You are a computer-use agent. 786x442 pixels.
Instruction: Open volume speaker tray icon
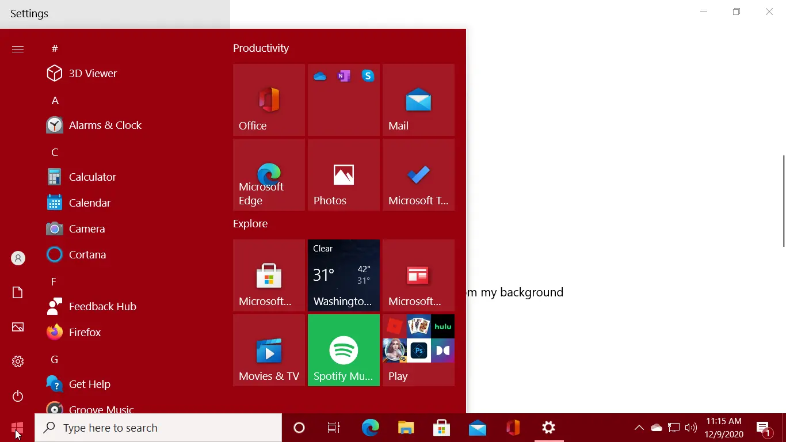pos(691,428)
